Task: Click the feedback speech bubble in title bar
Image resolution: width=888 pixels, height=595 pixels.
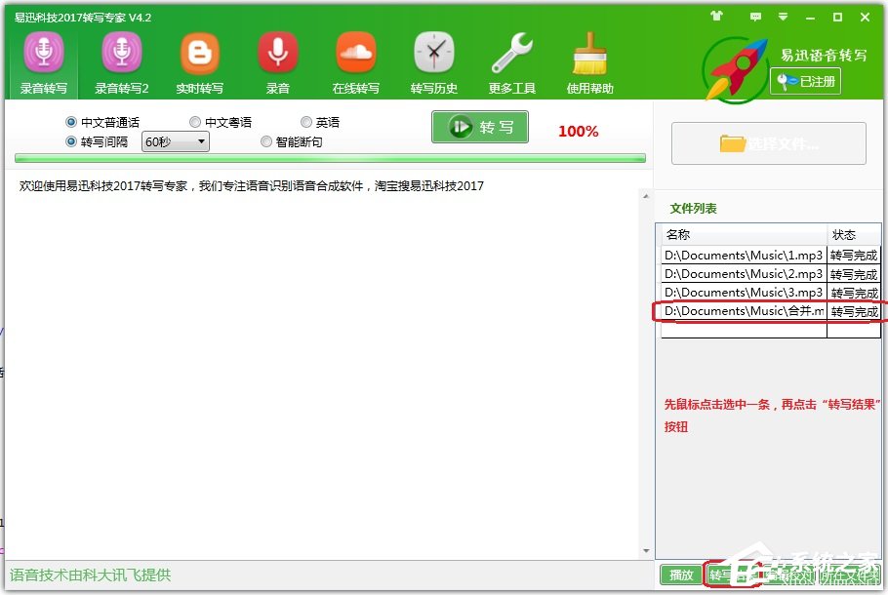Action: [x=755, y=17]
